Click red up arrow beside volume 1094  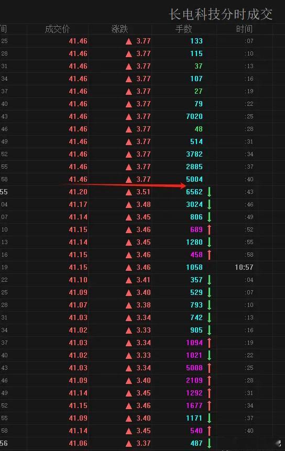tap(210, 343)
